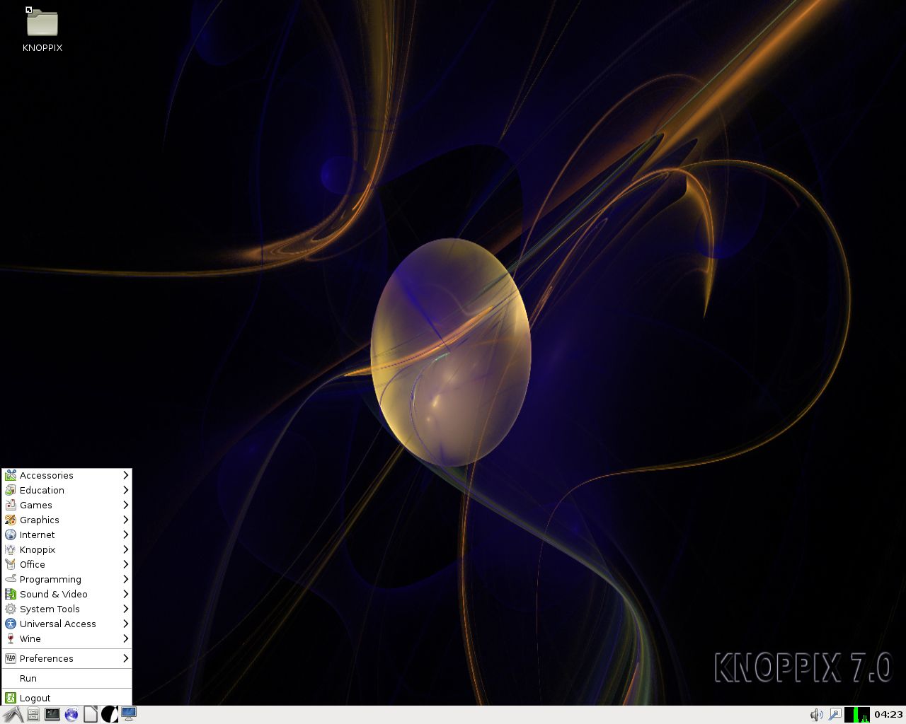Viewport: 906px width, 724px height.
Task: Launch the file manager from the taskbar
Action: pyautogui.click(x=33, y=714)
